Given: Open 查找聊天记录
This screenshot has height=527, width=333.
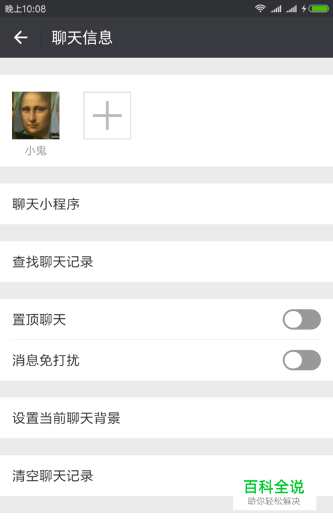Looking at the screenshot, I should point(166,261).
